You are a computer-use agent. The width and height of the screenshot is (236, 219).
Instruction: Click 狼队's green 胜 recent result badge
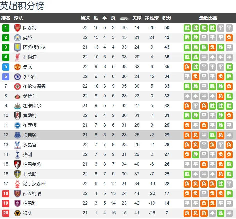(221, 213)
